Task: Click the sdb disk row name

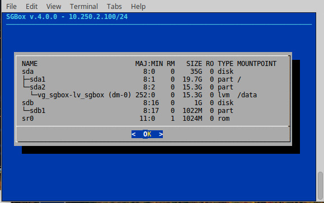Action: click(x=27, y=103)
